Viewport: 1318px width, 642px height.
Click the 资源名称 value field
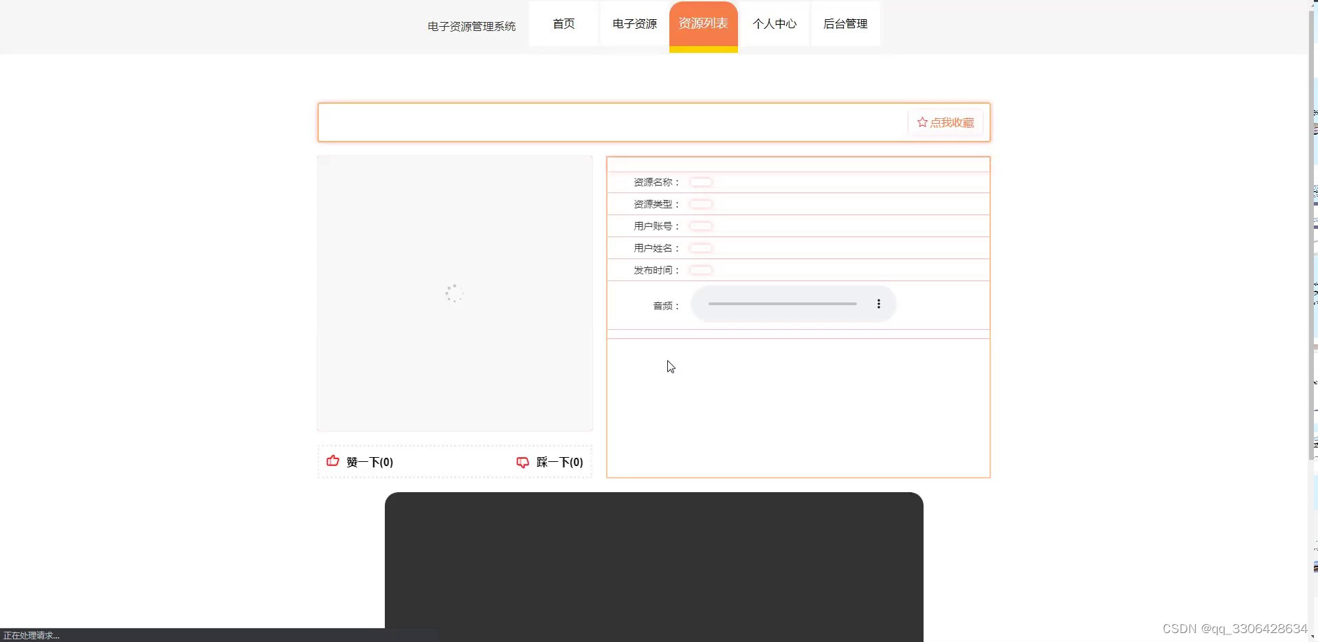point(701,182)
